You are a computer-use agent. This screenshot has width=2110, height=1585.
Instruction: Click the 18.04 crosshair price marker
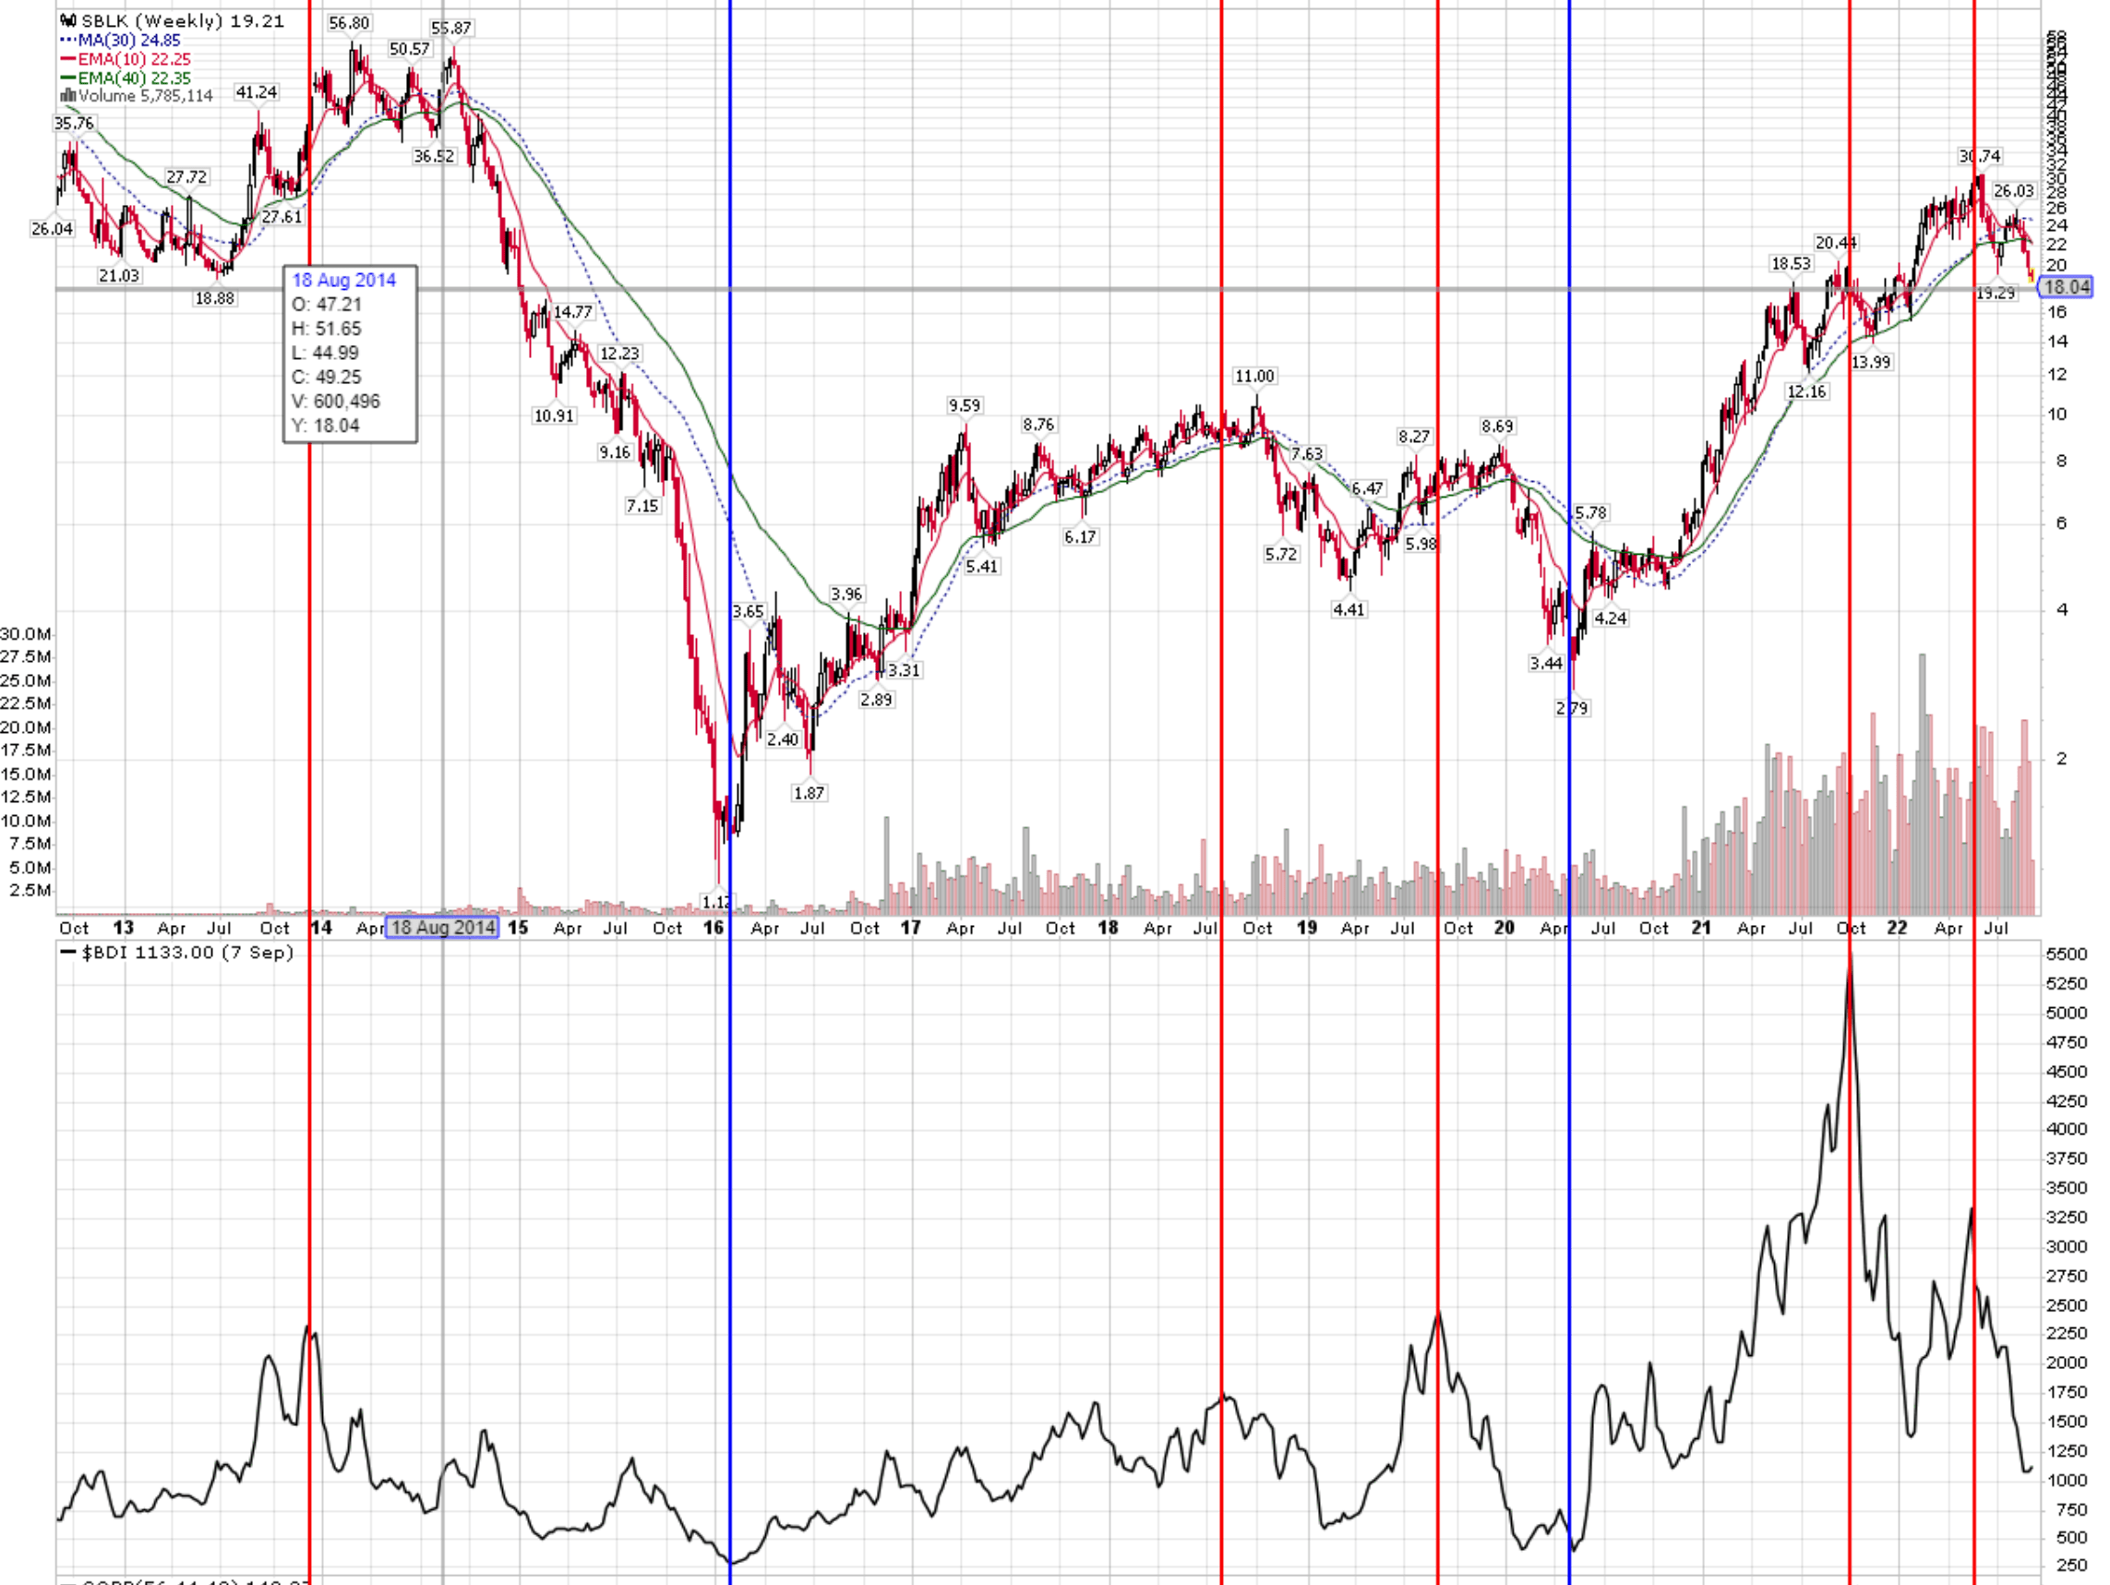[2065, 286]
